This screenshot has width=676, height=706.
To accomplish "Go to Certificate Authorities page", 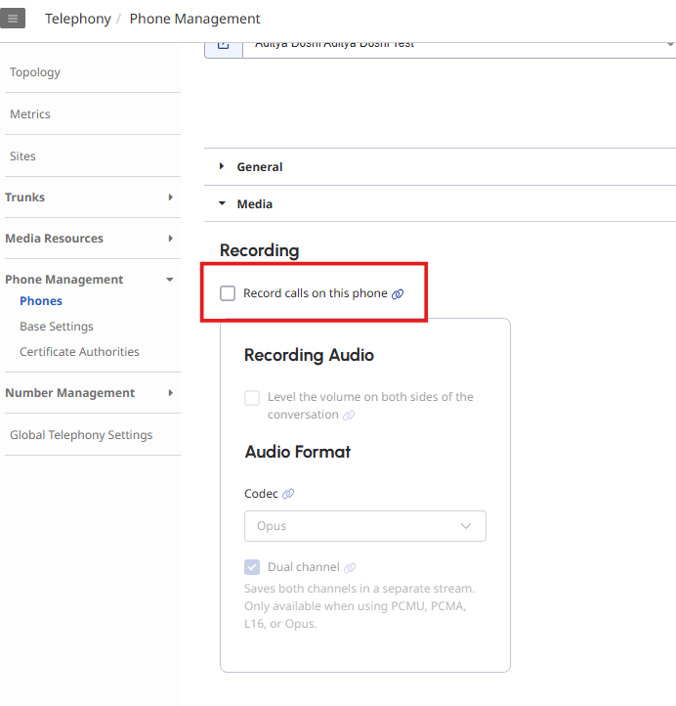I will [79, 352].
